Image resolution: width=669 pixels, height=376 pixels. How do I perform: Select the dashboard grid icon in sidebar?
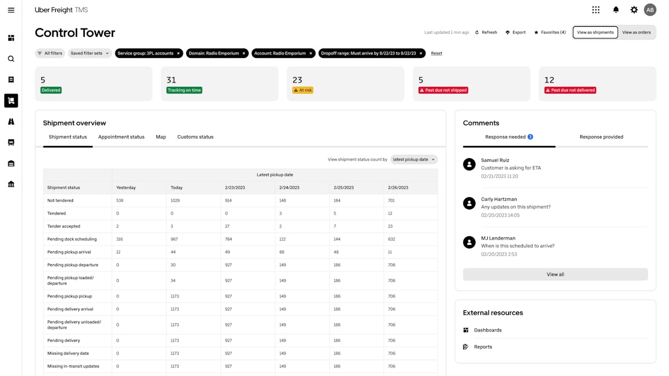tap(11, 38)
